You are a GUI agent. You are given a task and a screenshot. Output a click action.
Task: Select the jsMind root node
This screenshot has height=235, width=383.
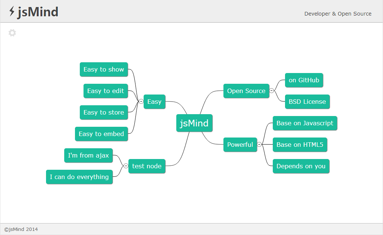pos(194,123)
